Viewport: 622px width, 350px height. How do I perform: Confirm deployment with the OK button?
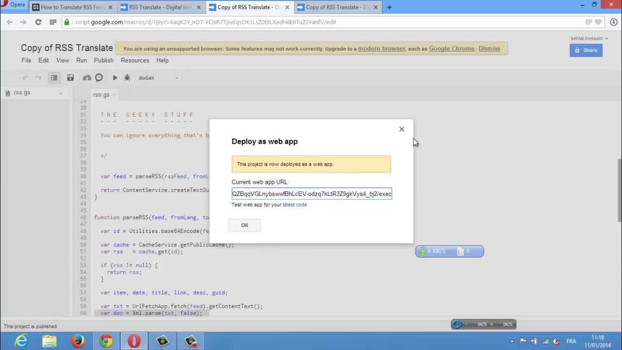pyautogui.click(x=244, y=225)
